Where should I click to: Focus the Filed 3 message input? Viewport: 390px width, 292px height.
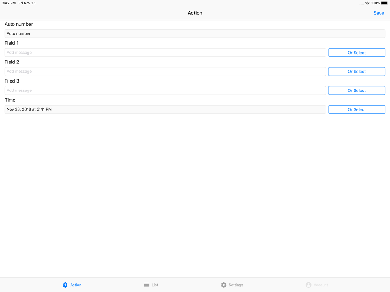[x=165, y=90]
